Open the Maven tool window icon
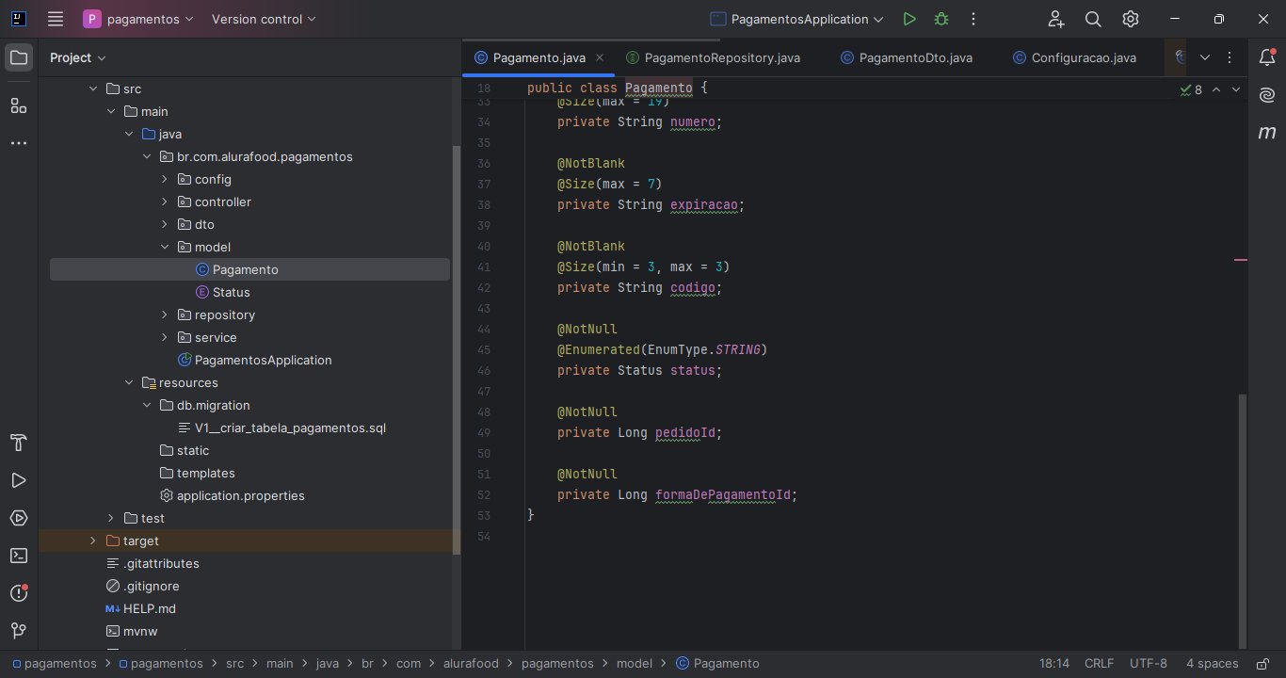Image resolution: width=1286 pixels, height=678 pixels. [x=1267, y=133]
